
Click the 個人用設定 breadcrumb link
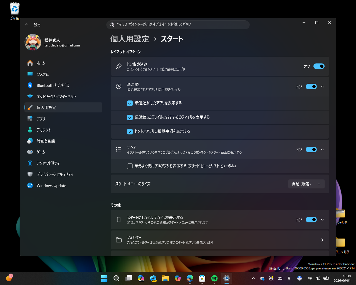(x=130, y=39)
